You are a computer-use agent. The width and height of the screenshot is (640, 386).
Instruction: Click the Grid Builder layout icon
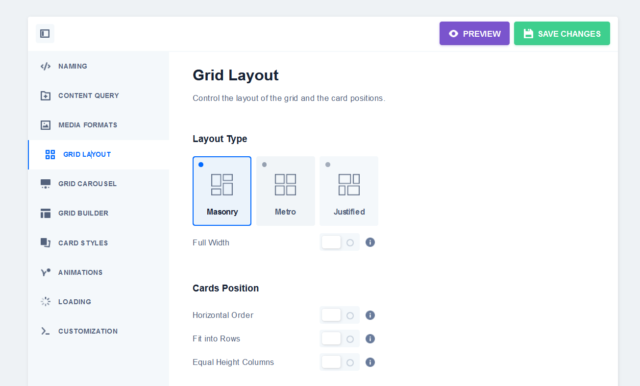pos(46,213)
